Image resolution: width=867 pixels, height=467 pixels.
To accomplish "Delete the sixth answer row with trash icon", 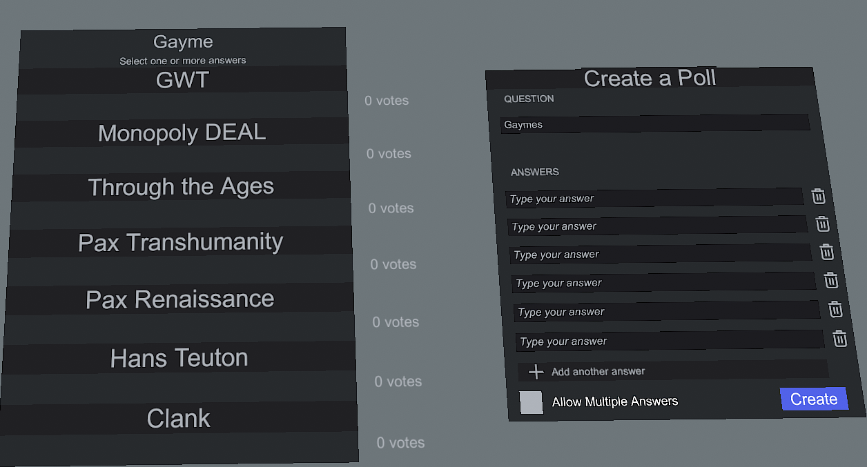I will 839,338.
